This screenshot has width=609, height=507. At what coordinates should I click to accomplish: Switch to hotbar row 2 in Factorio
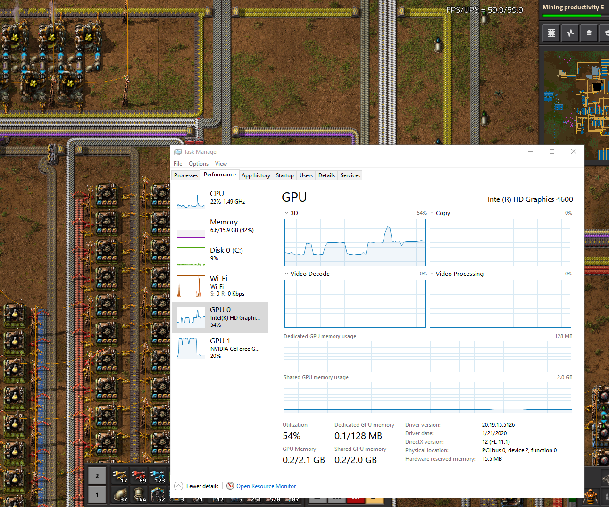pos(97,476)
